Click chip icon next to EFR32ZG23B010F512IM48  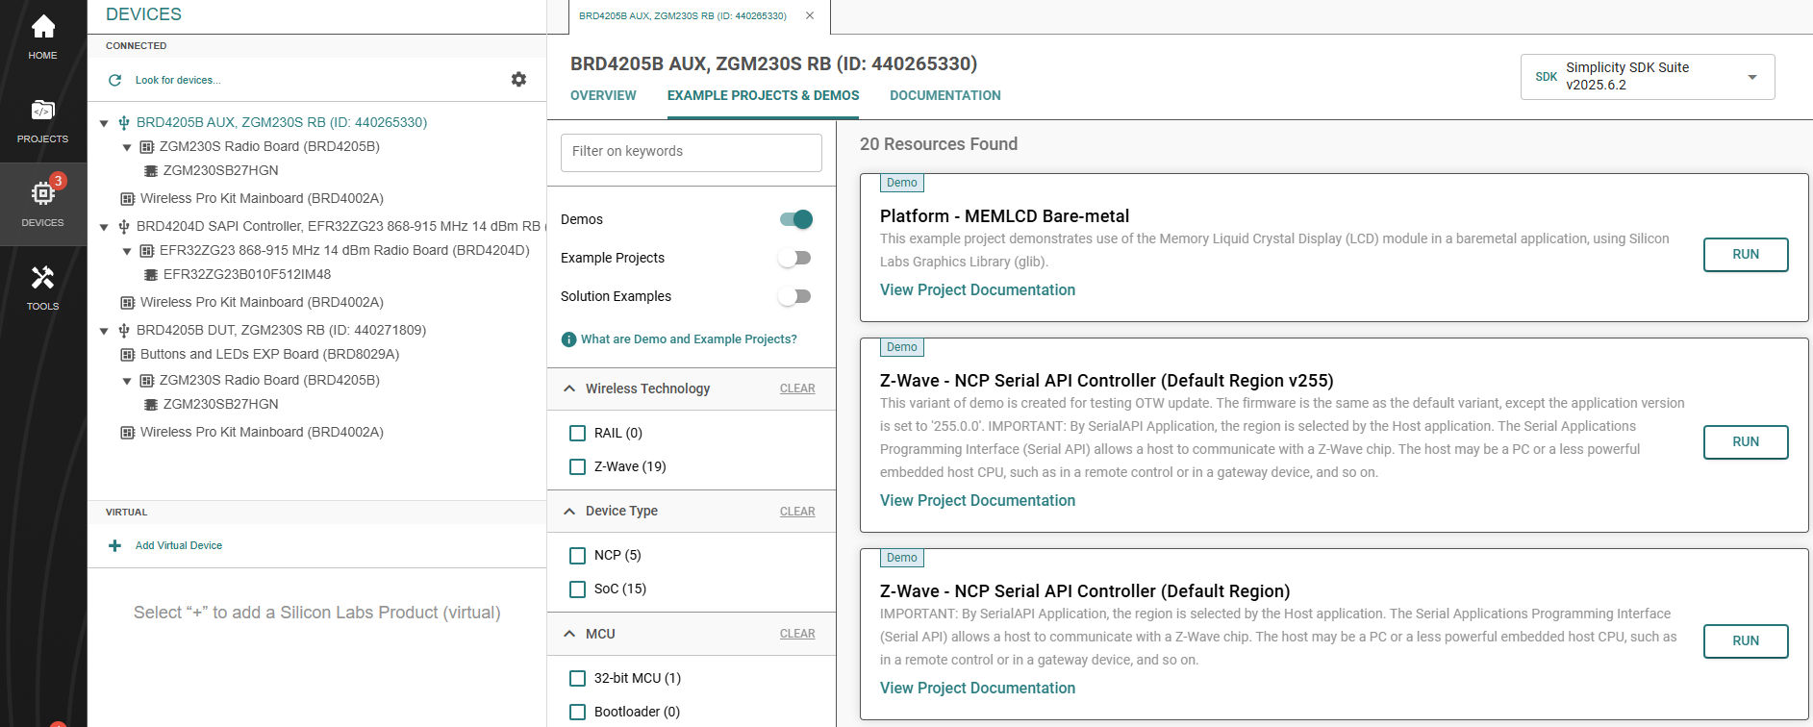(x=151, y=275)
